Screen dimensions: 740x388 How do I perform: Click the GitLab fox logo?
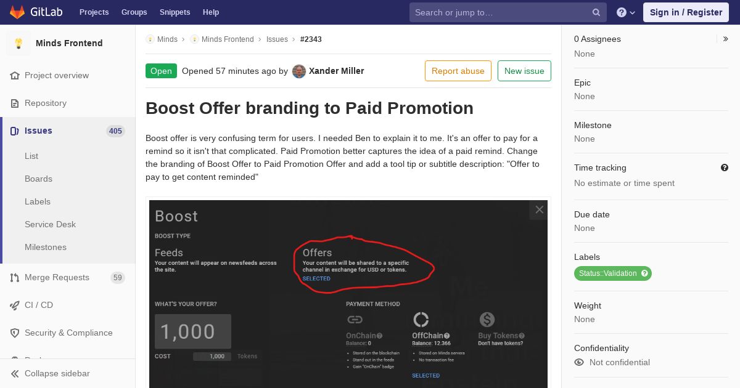17,12
